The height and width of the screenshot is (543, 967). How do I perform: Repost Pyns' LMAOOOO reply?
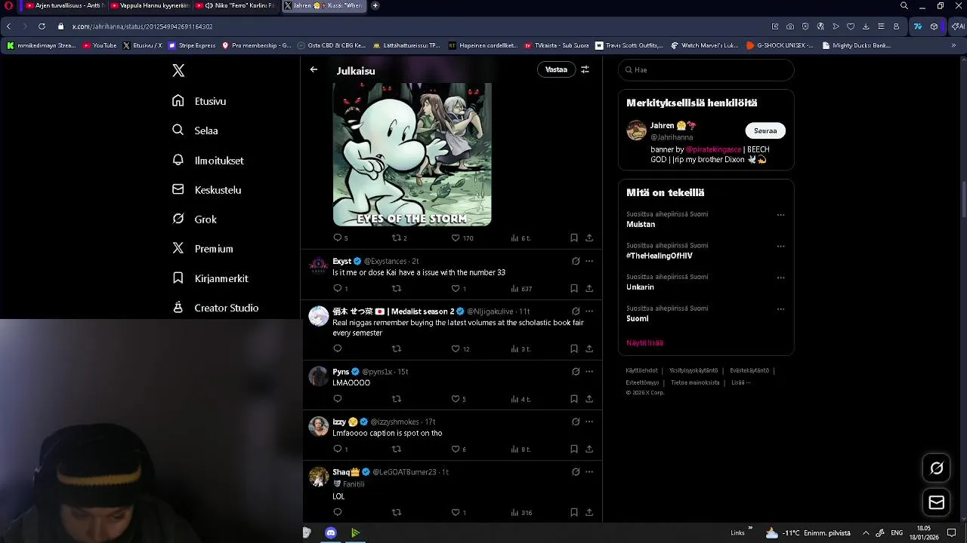[397, 399]
